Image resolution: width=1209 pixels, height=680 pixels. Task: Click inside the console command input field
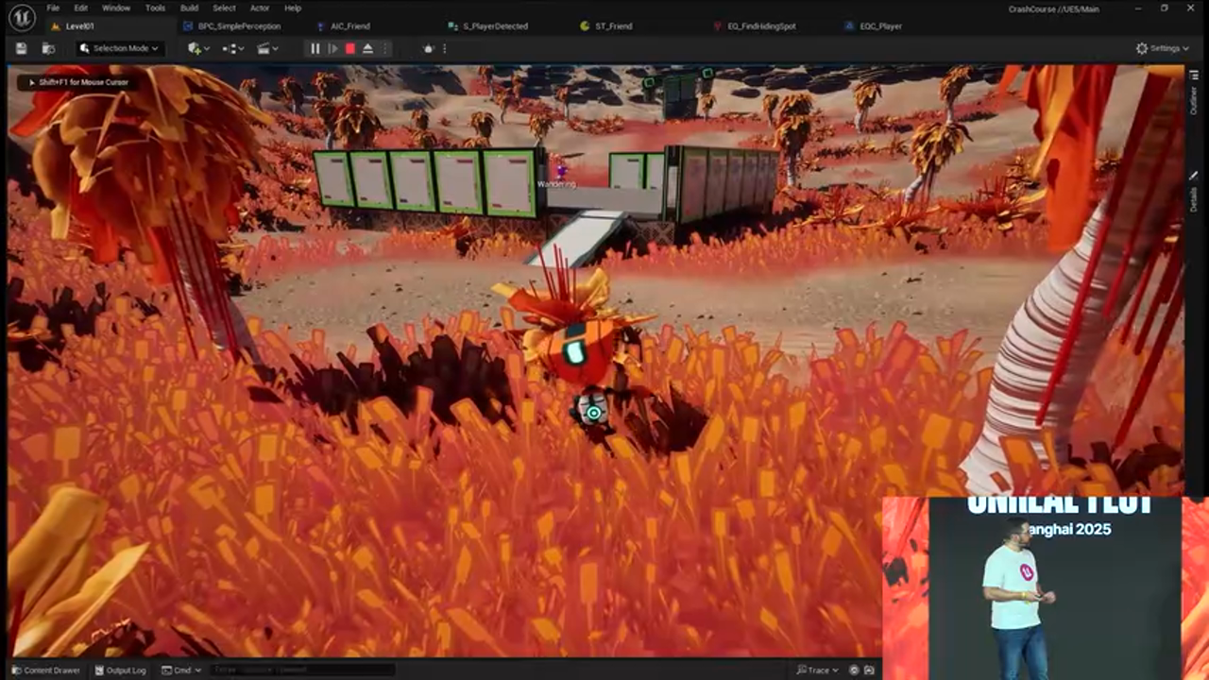point(302,670)
